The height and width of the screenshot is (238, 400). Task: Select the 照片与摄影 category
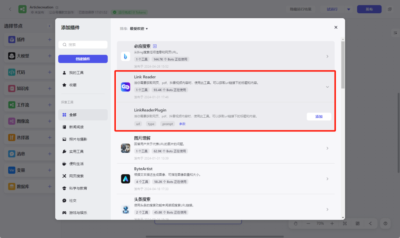(83, 139)
